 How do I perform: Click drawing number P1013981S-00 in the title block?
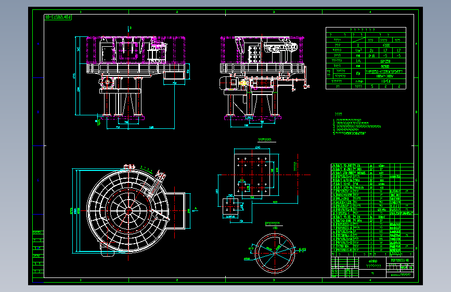click(400, 260)
